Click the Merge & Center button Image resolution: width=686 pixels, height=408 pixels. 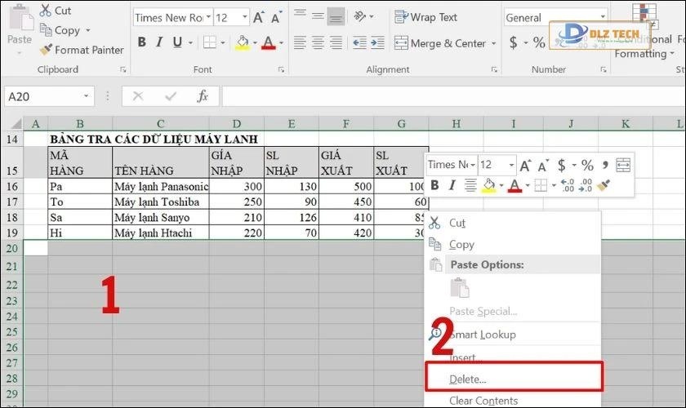click(439, 43)
